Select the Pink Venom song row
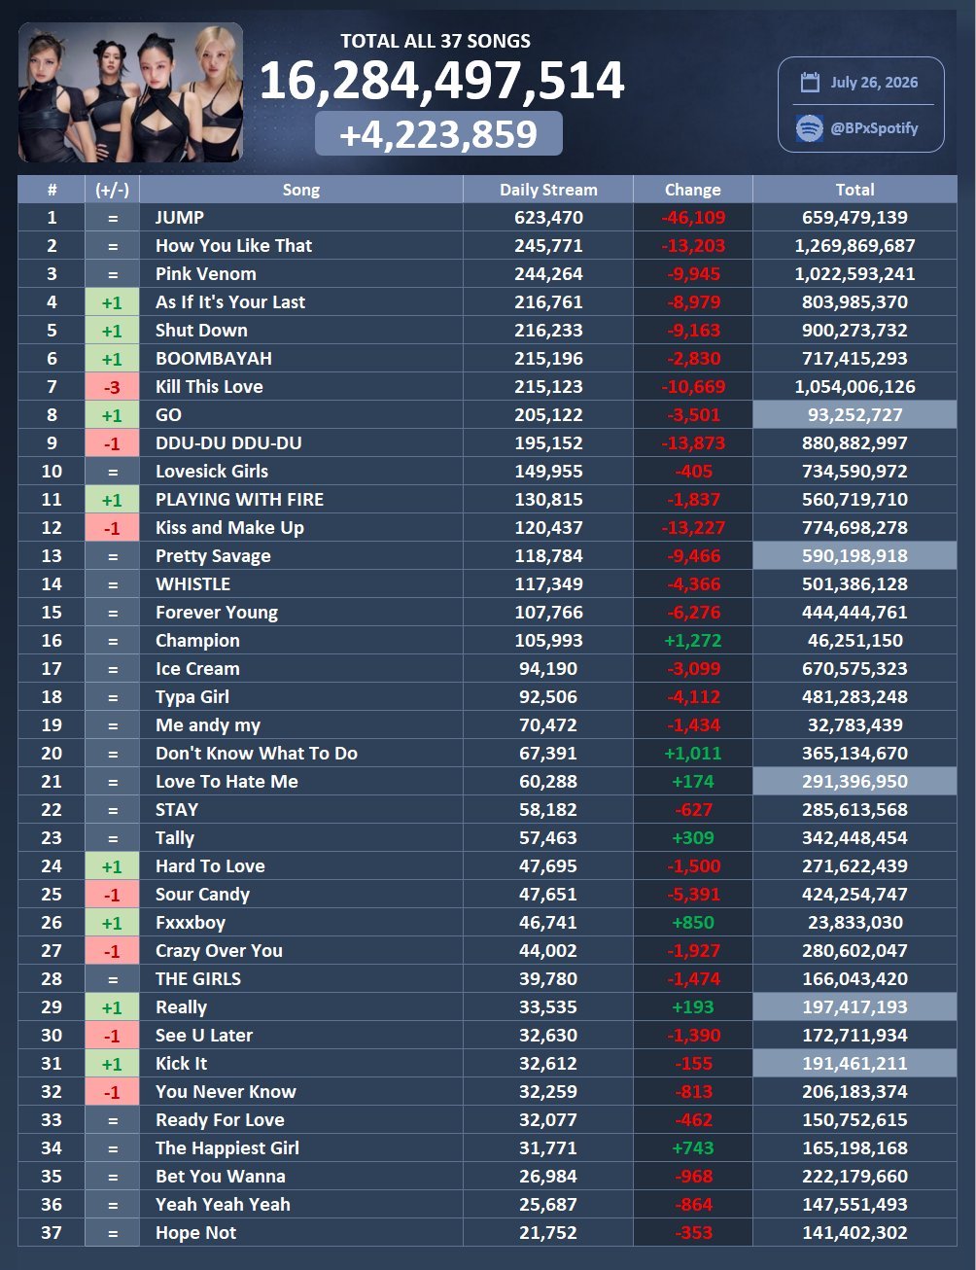The image size is (976, 1270). coord(487,274)
